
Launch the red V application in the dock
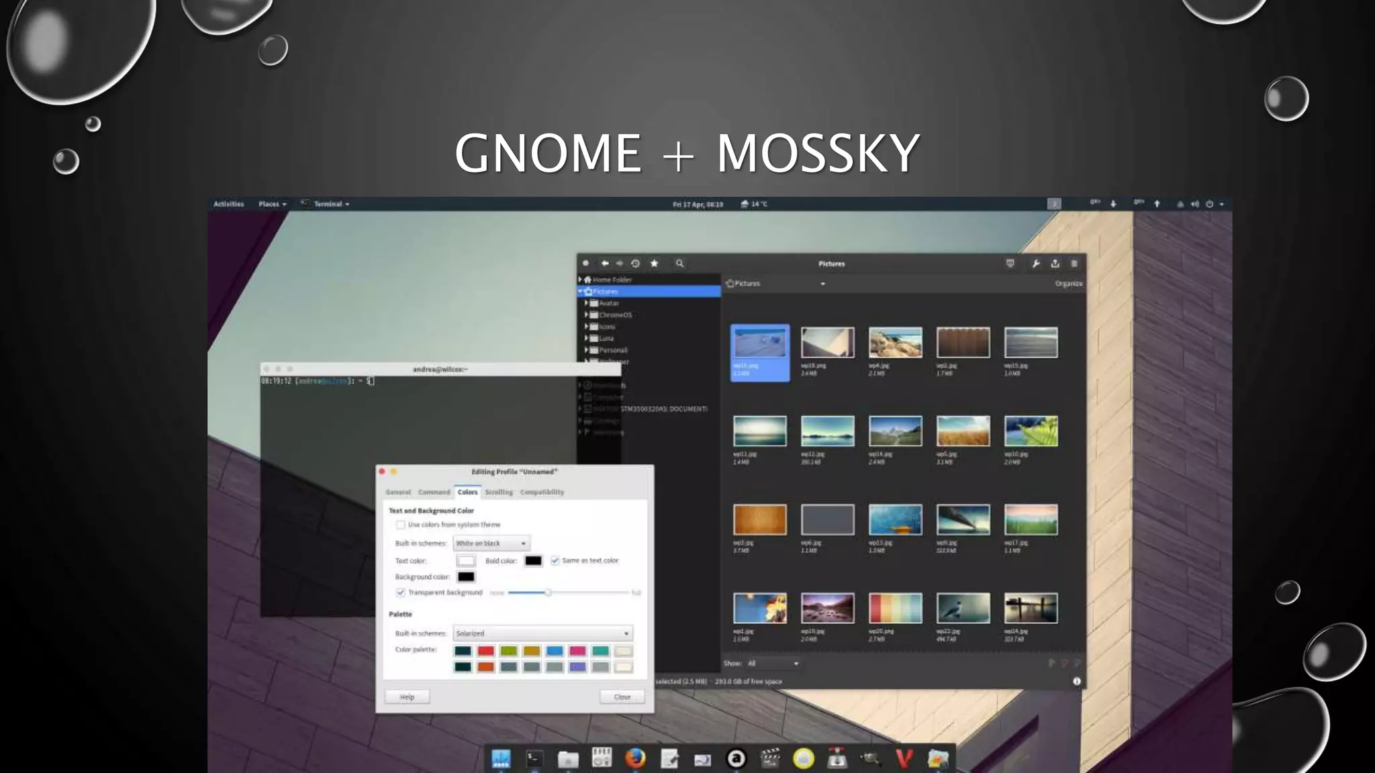(904, 758)
